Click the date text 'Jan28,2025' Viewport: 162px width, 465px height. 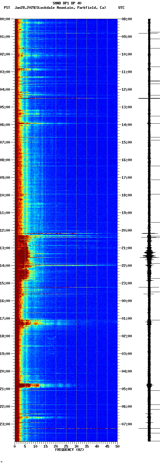[24, 8]
